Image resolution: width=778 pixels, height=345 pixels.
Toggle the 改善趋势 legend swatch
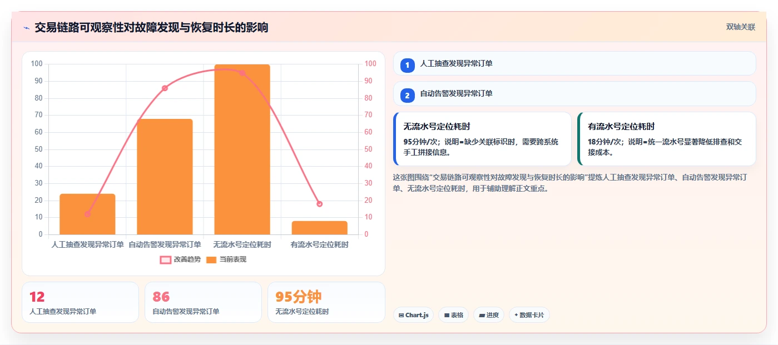[x=166, y=259]
